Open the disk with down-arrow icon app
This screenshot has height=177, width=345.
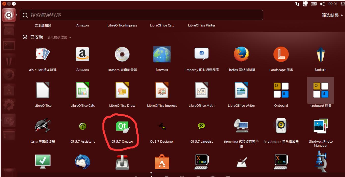[122, 162]
